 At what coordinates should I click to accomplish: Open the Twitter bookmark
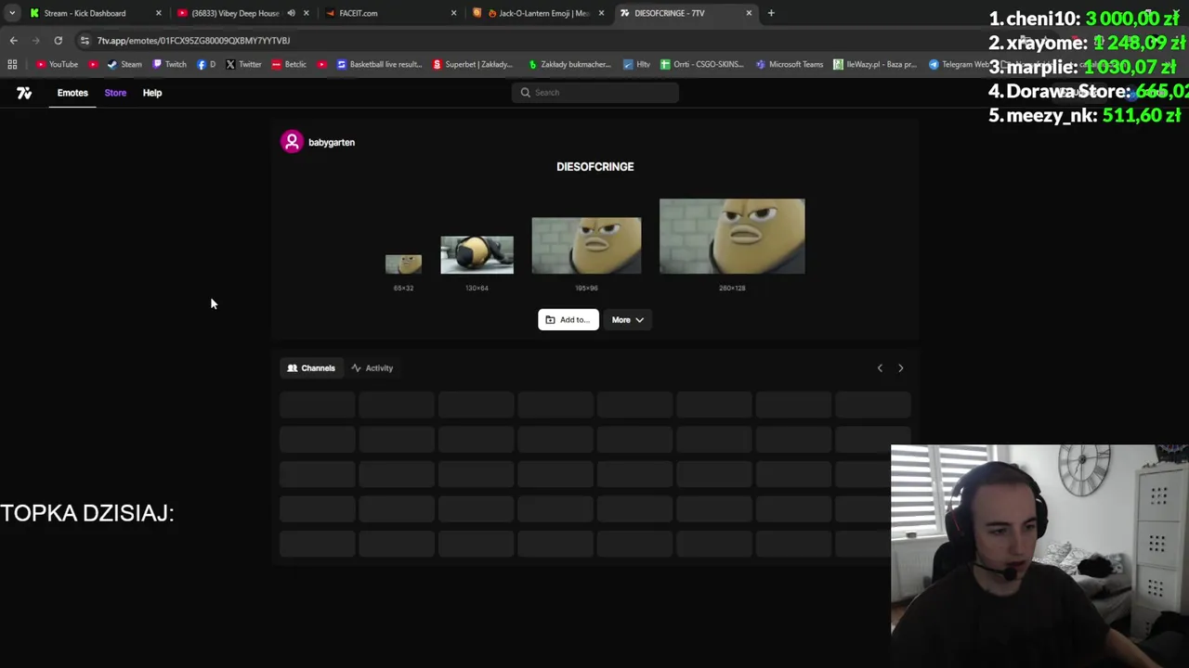point(243,64)
